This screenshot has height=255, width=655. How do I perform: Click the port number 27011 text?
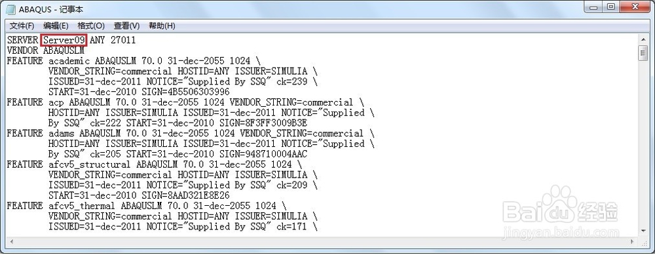[x=123, y=40]
